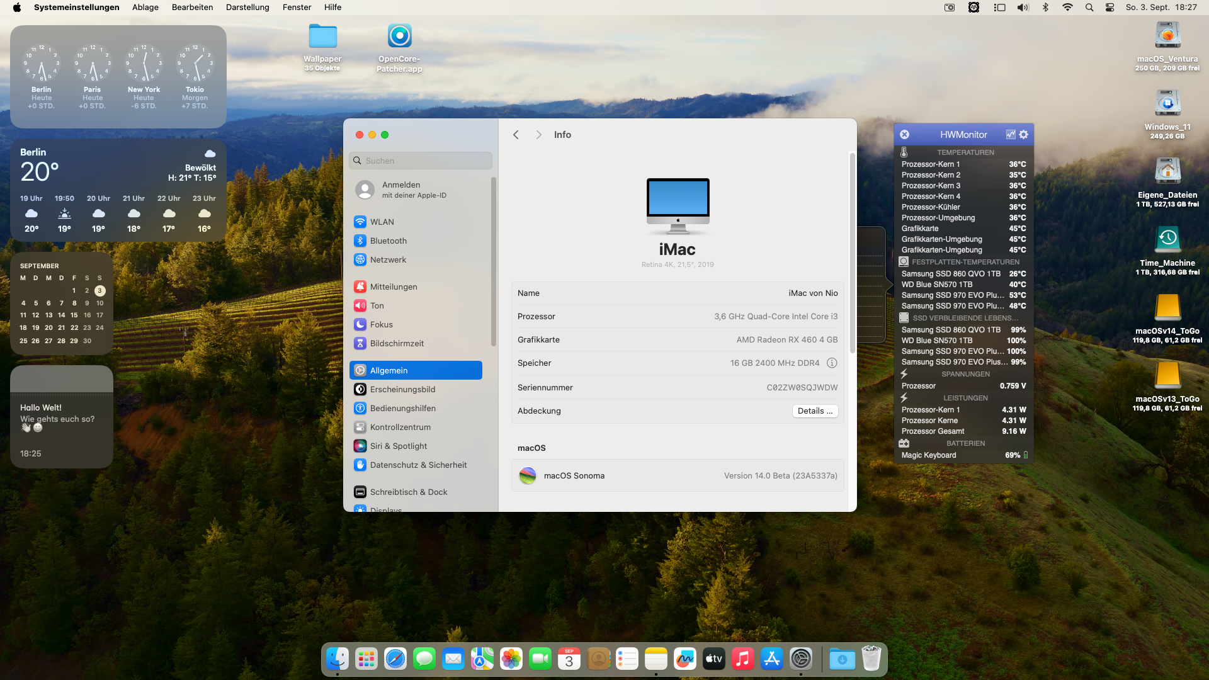Viewport: 1209px width, 680px height.
Task: Open HWMonitor settings gear
Action: pyautogui.click(x=1023, y=134)
